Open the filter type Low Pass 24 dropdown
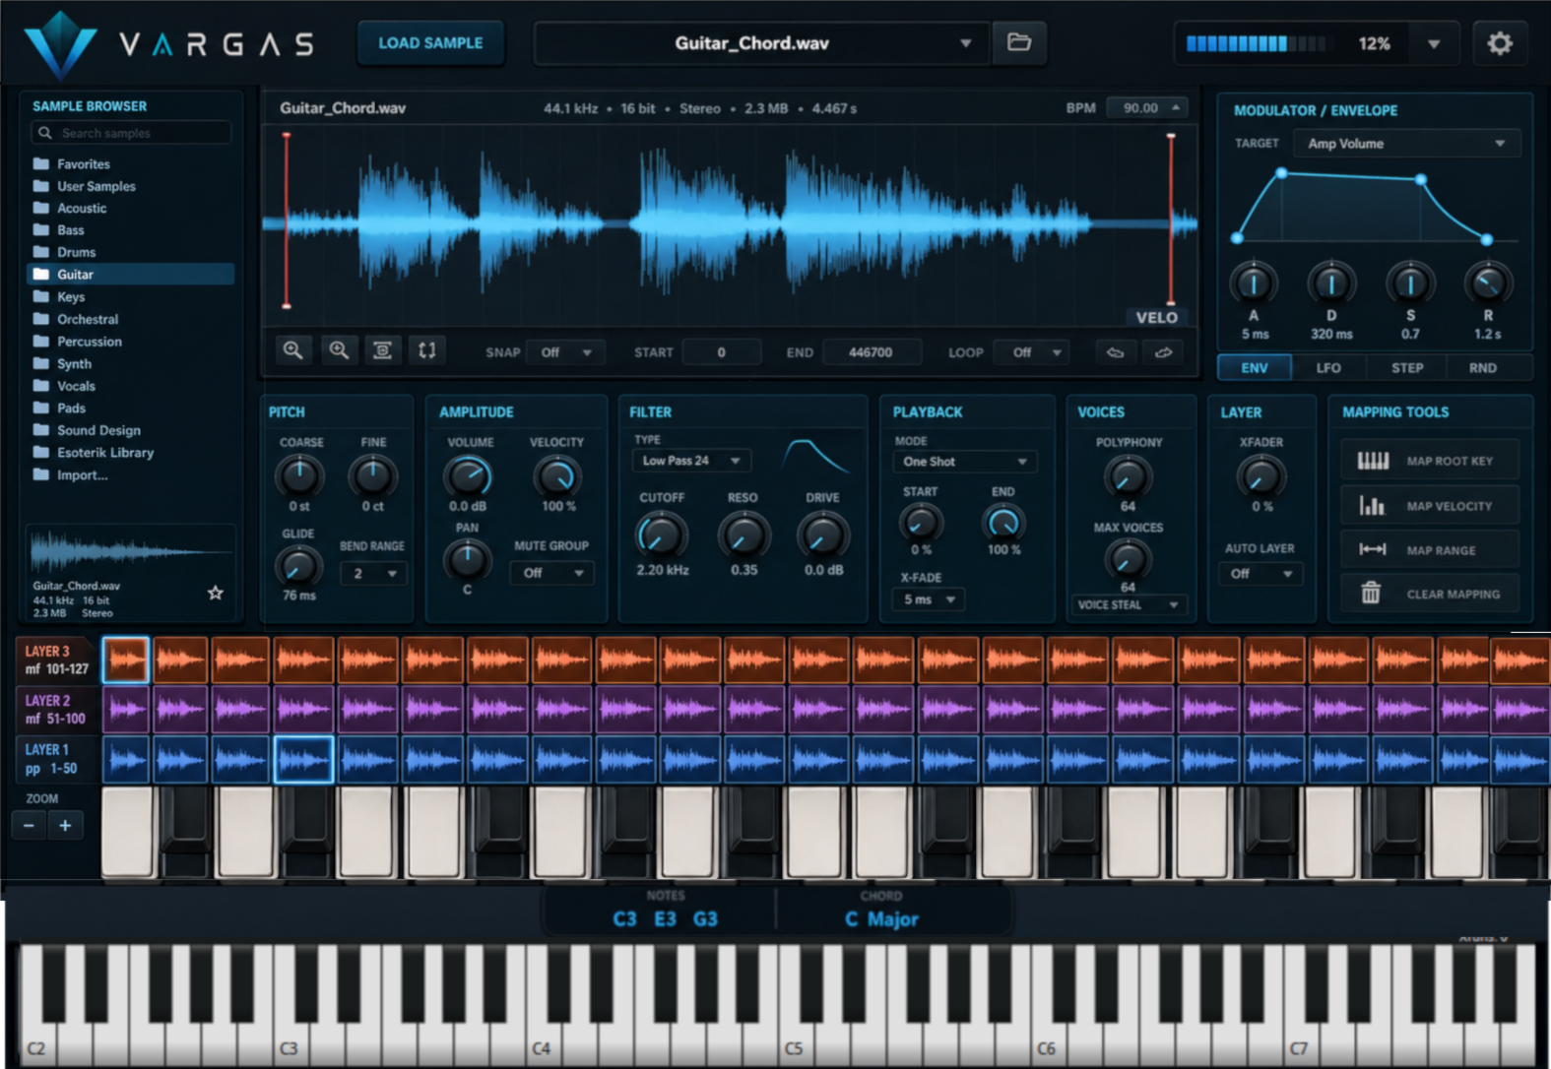1551x1069 pixels. pos(691,461)
